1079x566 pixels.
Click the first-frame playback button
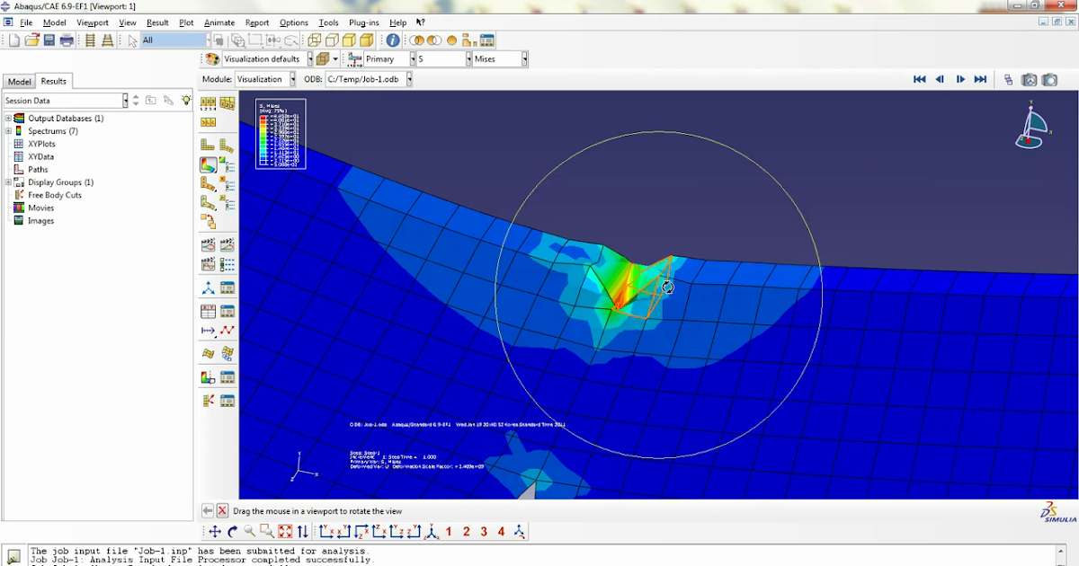coord(920,79)
